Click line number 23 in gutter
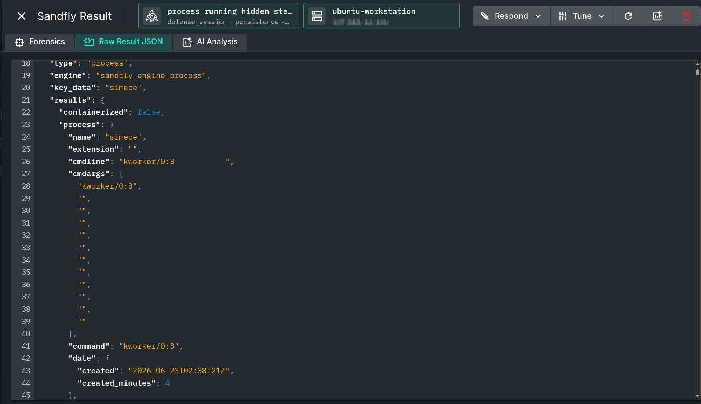This screenshot has width=701, height=404. pyautogui.click(x=26, y=125)
